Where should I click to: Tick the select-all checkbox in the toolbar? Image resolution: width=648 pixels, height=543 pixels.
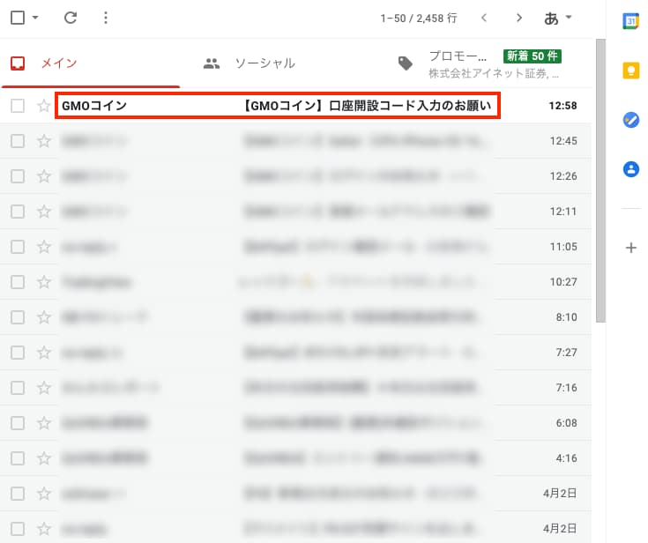pyautogui.click(x=18, y=18)
